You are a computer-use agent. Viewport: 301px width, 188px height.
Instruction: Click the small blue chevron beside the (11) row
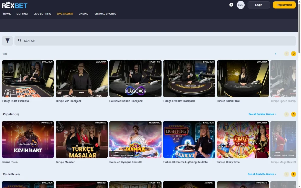[275, 54]
